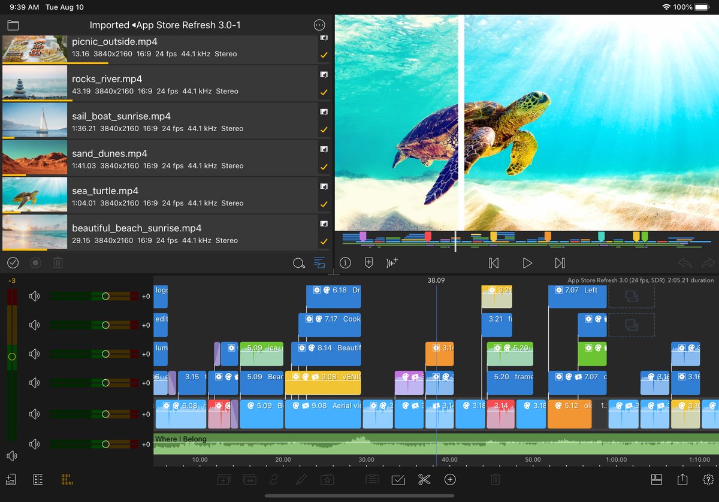Tap the add-new-clip toolbar icon
The height and width of the screenshot is (502, 719).
pos(223,479)
